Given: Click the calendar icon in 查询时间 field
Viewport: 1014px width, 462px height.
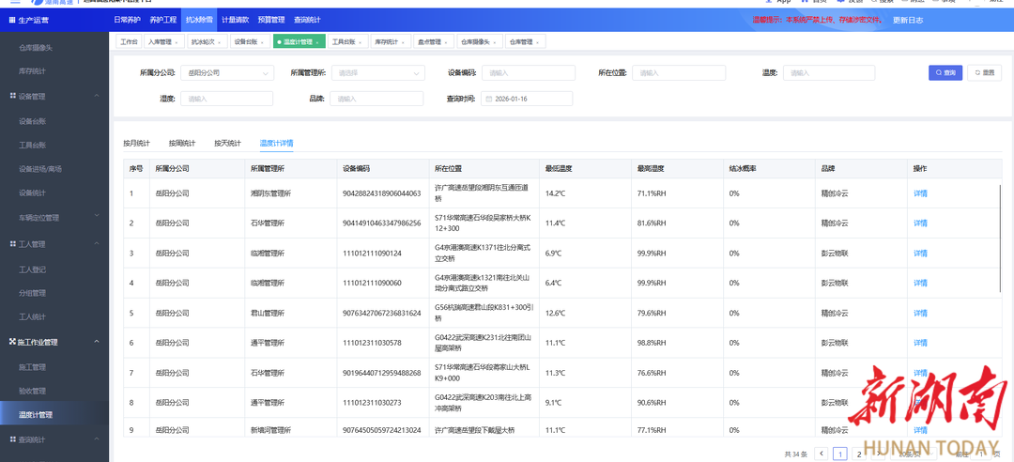Looking at the screenshot, I should coord(488,99).
